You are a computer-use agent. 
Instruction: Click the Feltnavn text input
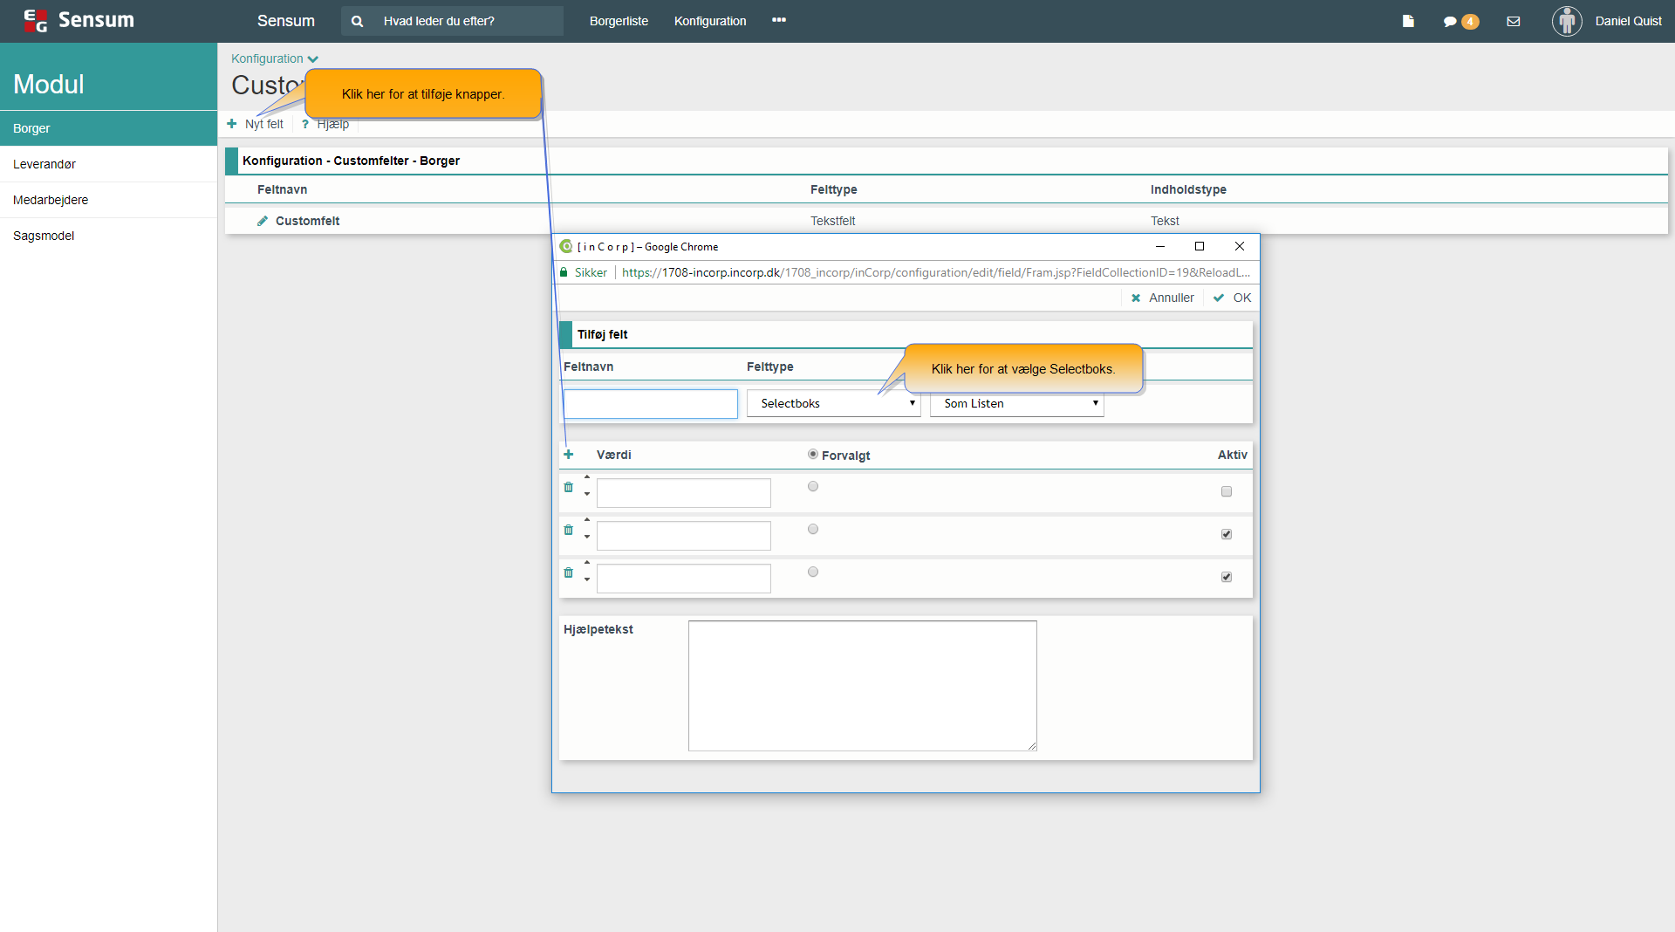[650, 403]
